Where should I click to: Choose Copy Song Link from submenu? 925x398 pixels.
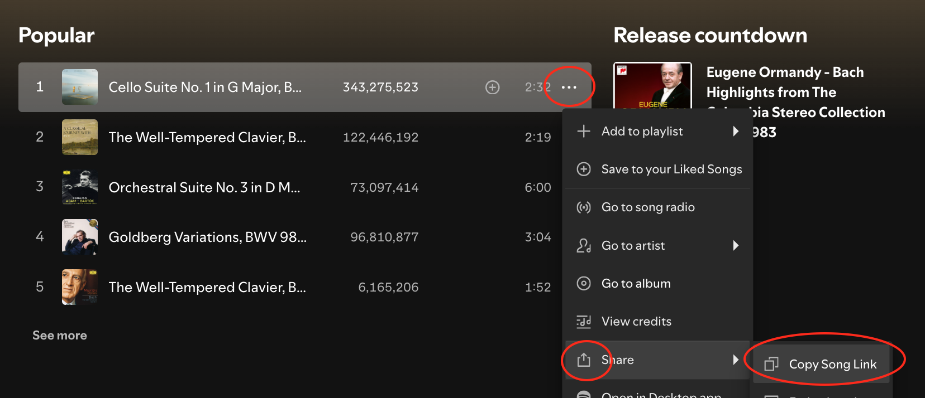pos(832,364)
